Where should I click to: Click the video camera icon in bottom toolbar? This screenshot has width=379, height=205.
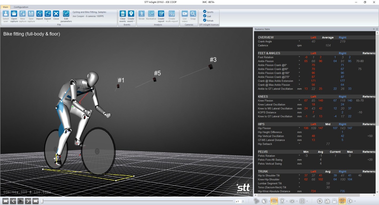[335, 201]
